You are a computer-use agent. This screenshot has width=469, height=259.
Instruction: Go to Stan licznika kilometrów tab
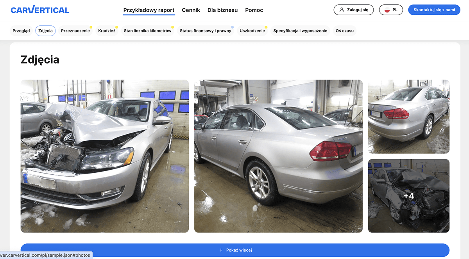pos(148,31)
